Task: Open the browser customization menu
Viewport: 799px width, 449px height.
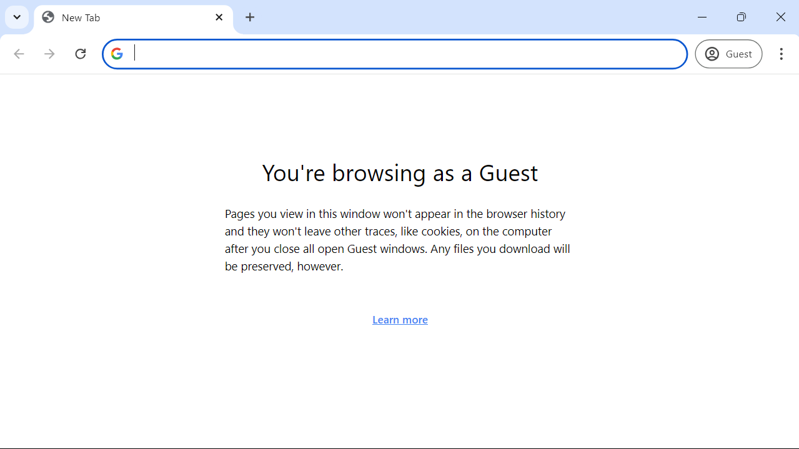Action: (782, 54)
